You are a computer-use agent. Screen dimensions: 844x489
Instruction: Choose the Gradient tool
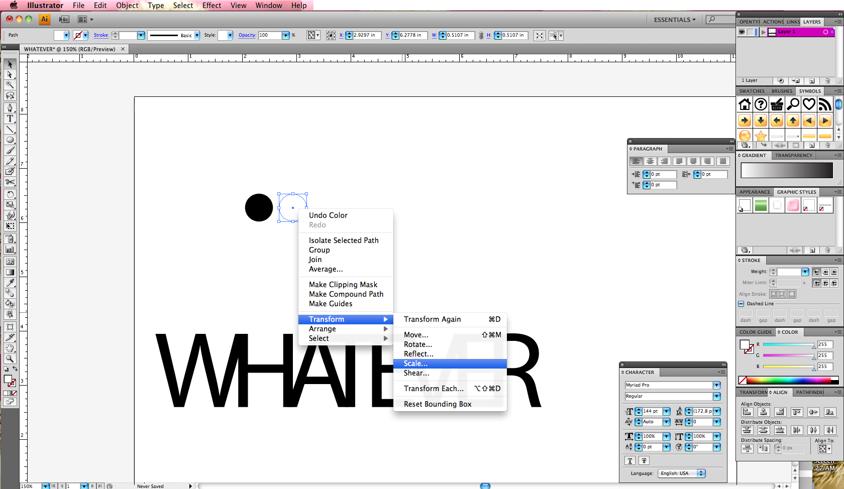(10, 272)
